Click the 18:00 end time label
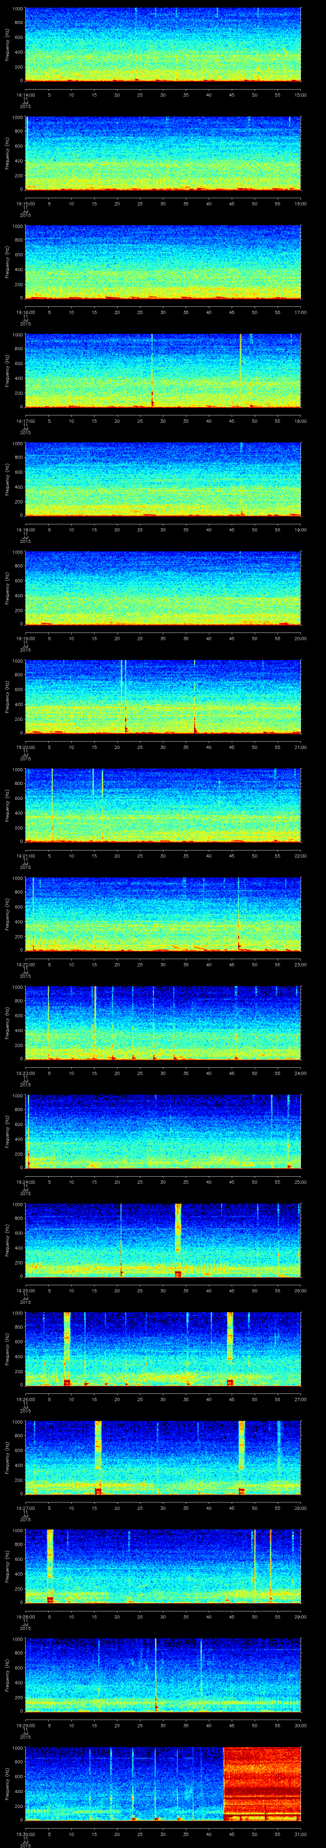326x1848 pixels. pyautogui.click(x=301, y=421)
